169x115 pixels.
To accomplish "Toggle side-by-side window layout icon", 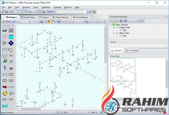I will point(20,12).
